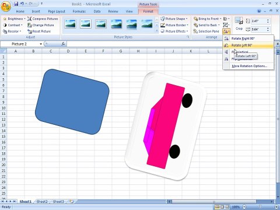Click Change Picture
This screenshot has width=280, height=210.
(x=41, y=25)
